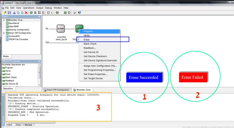Screen dimensions: 234x128
Task: Switch to Boundary Scan workspace tab
Action: click(x=82, y=90)
